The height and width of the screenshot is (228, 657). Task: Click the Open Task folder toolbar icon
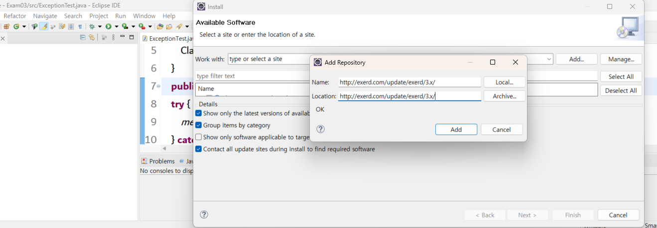pyautogui.click(x=169, y=26)
